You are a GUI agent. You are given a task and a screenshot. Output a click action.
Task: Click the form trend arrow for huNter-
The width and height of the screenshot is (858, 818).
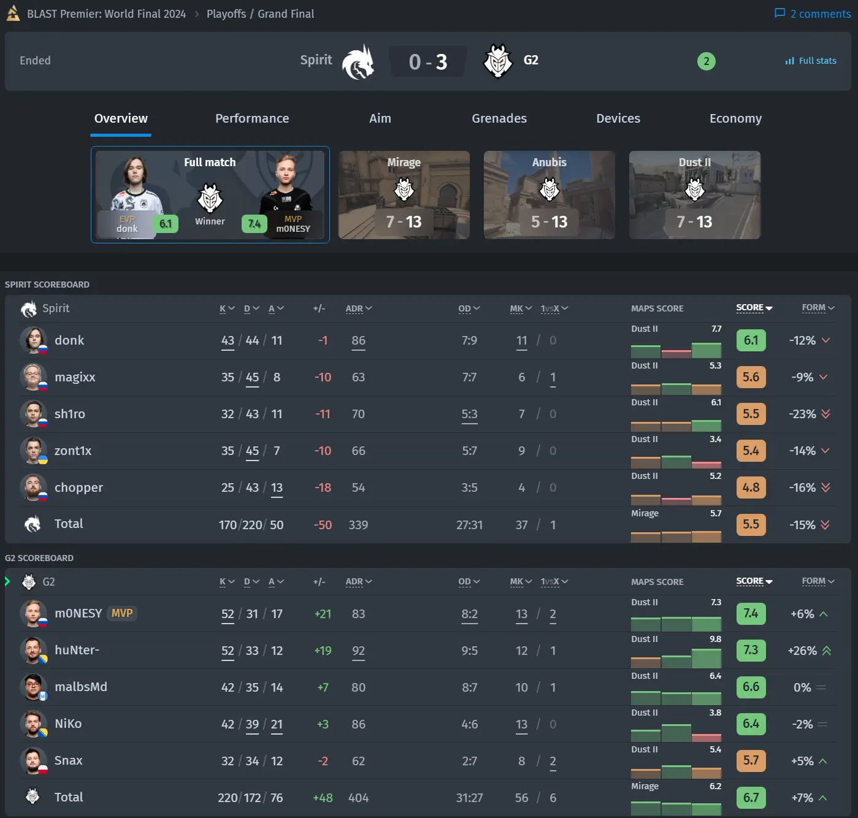[x=827, y=651]
